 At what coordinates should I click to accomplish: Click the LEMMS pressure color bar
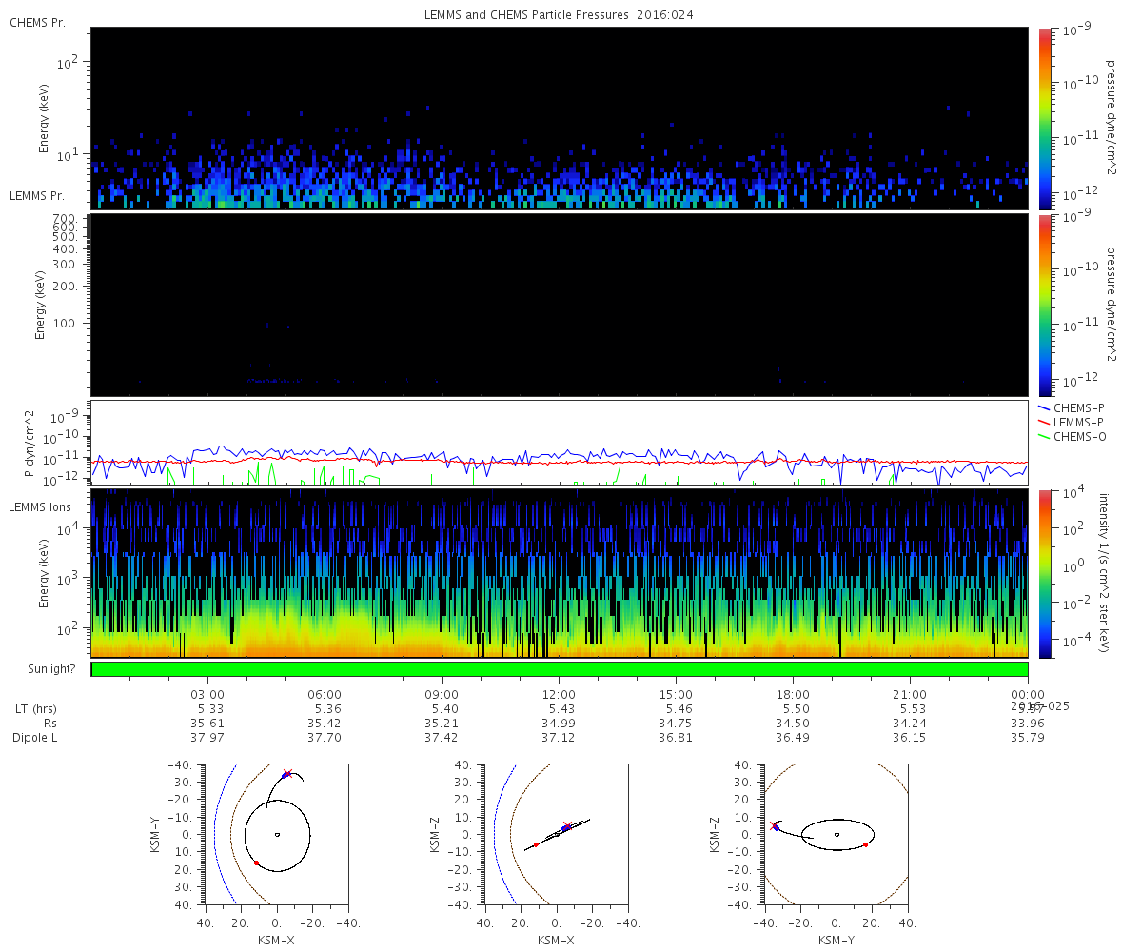(x=1044, y=305)
